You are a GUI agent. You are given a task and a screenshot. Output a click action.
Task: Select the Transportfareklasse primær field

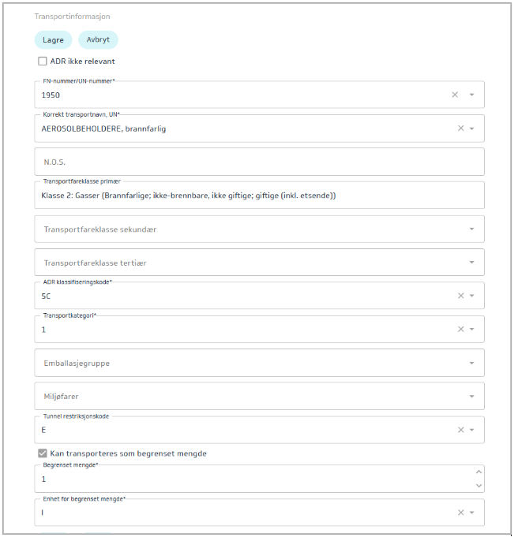tap(259, 196)
